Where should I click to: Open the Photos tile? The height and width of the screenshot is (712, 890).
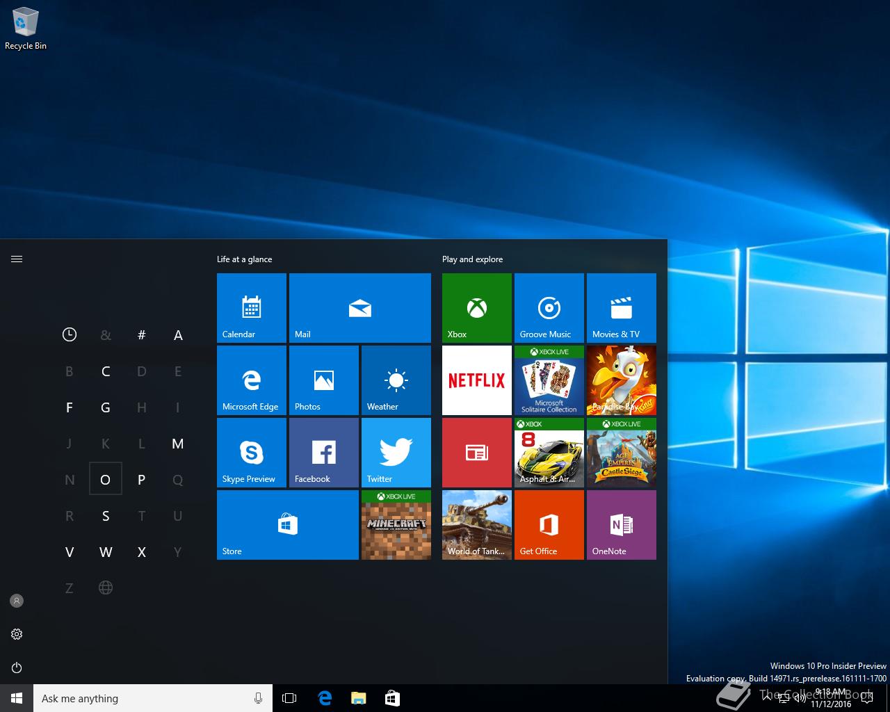pyautogui.click(x=324, y=380)
